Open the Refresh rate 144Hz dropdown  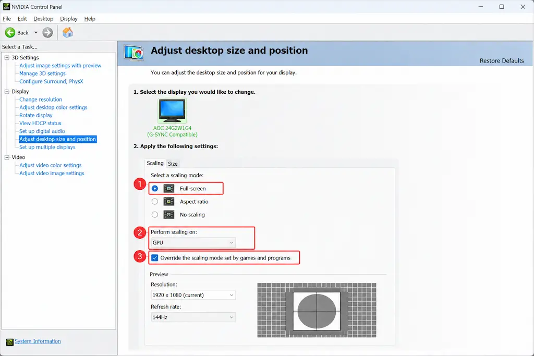pos(193,317)
